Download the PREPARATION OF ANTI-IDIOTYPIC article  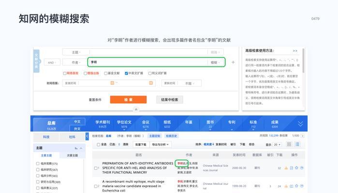pos(286,168)
